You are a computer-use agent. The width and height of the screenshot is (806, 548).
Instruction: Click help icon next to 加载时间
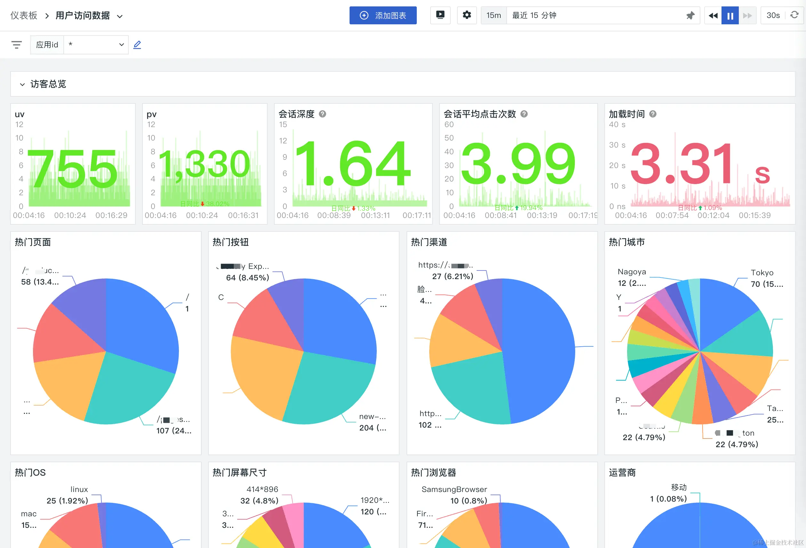pyautogui.click(x=653, y=114)
